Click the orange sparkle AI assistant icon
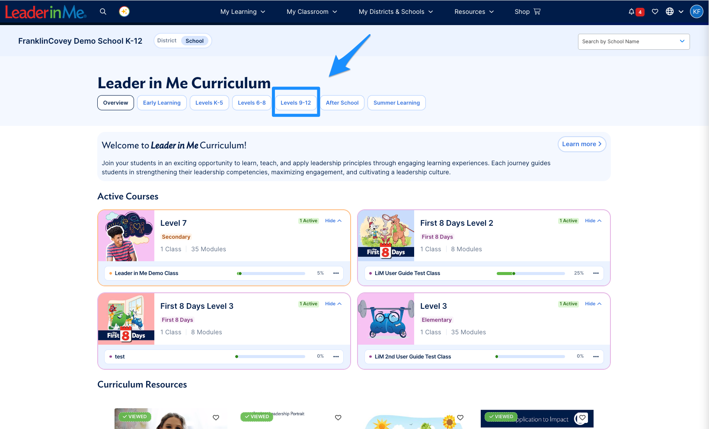The height and width of the screenshot is (429, 709). 125,12
